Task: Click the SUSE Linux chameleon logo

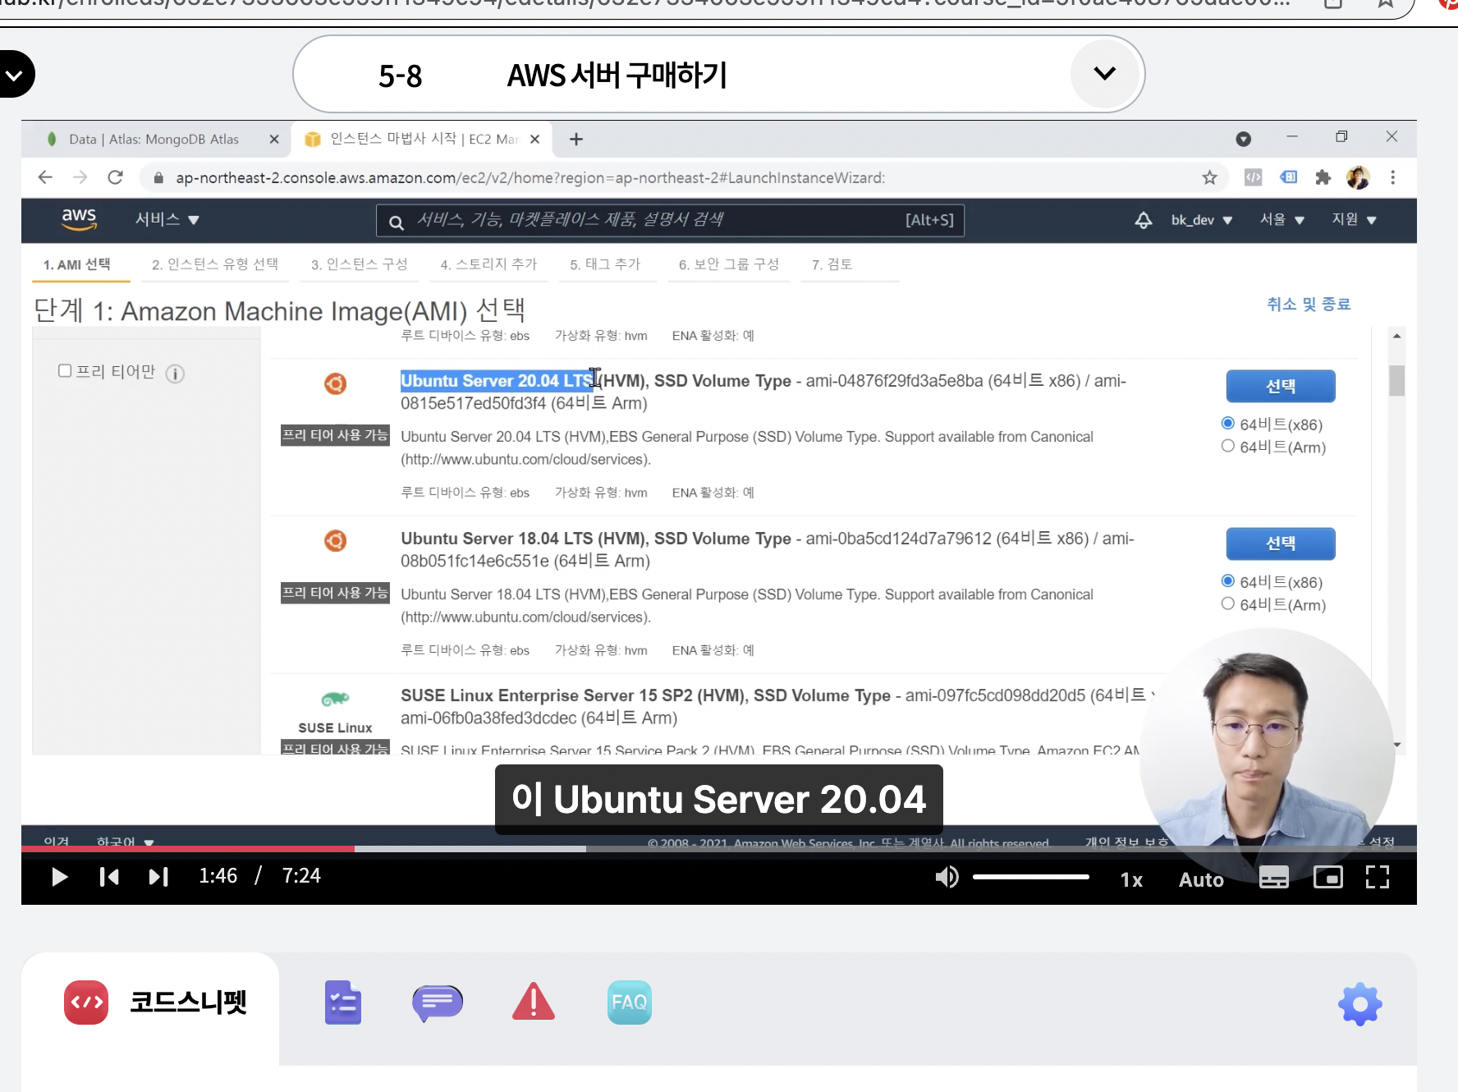Action: click(335, 699)
